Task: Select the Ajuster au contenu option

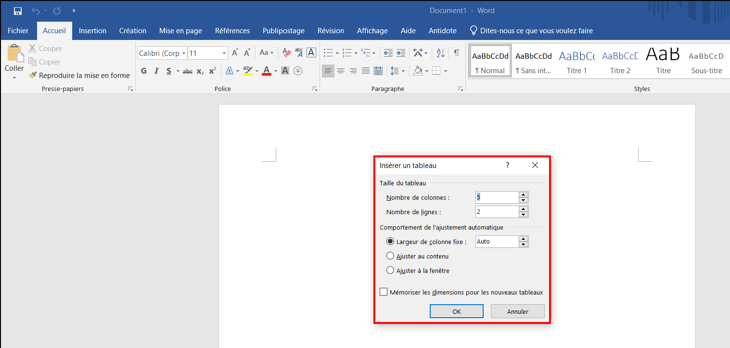Action: click(391, 256)
